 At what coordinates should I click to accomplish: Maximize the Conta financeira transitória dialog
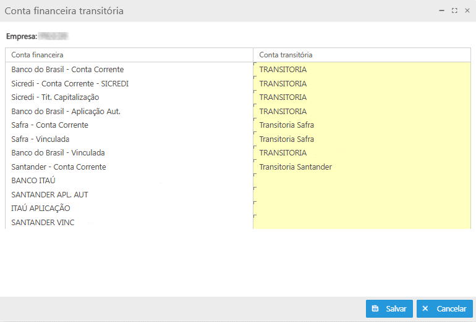tap(454, 10)
